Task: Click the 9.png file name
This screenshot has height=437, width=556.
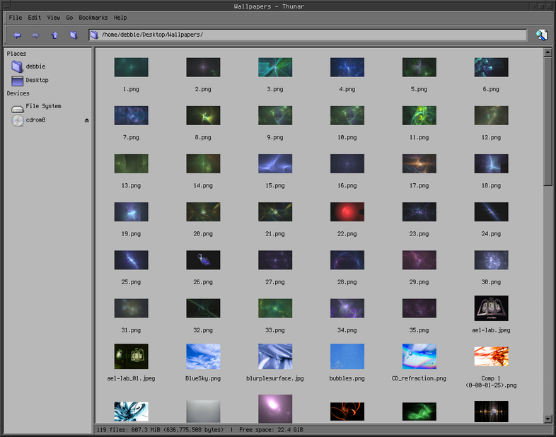Action: (274, 137)
